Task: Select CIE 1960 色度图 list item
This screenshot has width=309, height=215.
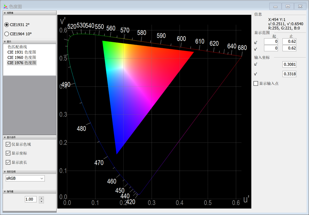Action: 22,57
